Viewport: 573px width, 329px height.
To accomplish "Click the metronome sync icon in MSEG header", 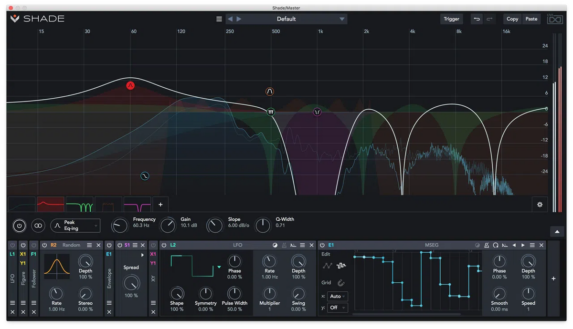I will (x=486, y=245).
